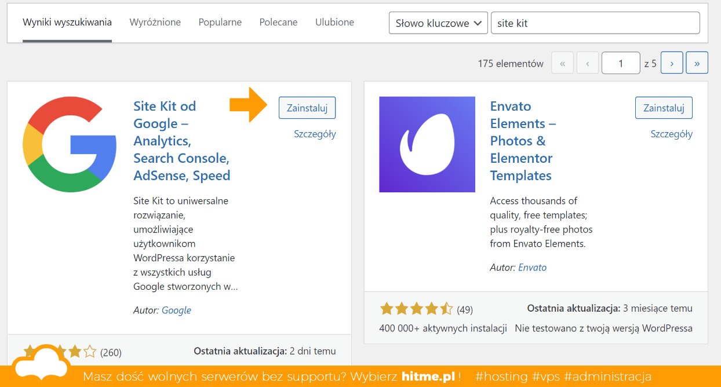Switch to the Wyróżnione tab
721x387 pixels.
point(155,22)
